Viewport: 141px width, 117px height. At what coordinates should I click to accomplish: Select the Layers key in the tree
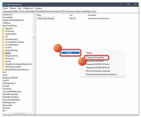(x=8, y=53)
